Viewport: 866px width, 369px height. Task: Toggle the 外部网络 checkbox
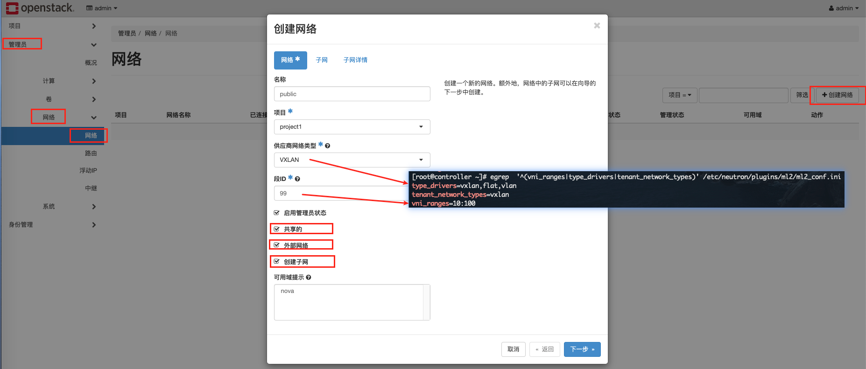[x=276, y=245]
